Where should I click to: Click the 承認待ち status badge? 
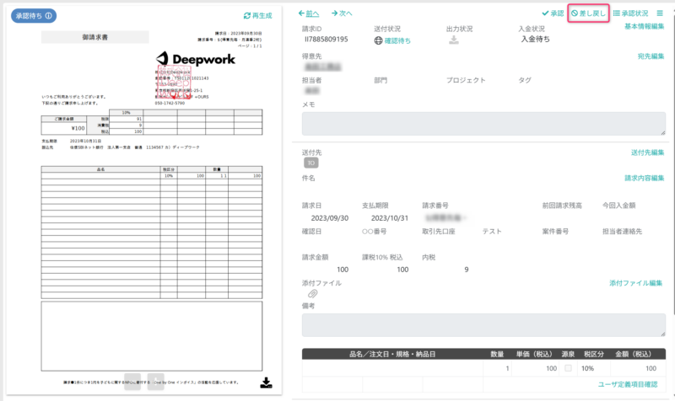point(34,15)
